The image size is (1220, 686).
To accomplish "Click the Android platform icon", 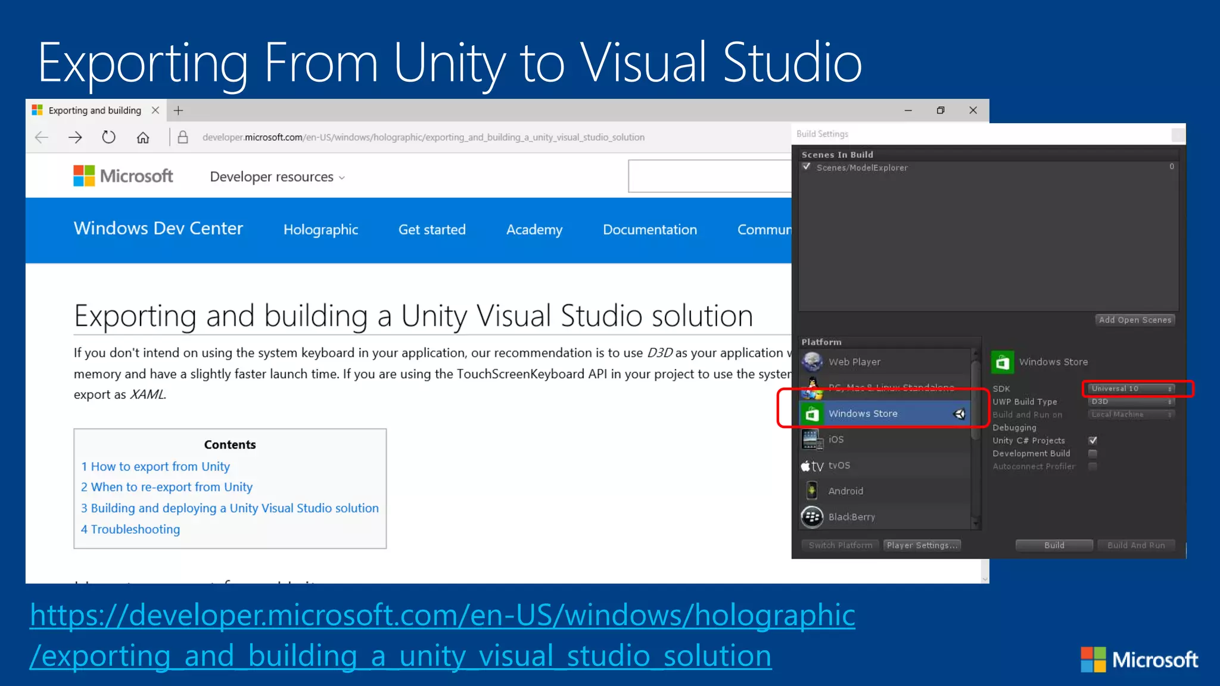I will (x=812, y=491).
